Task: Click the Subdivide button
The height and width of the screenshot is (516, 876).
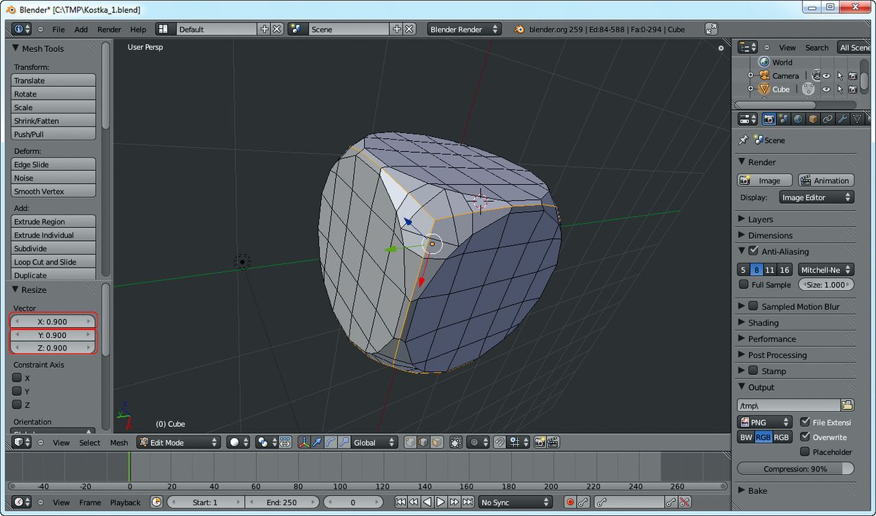Action: pyautogui.click(x=53, y=248)
